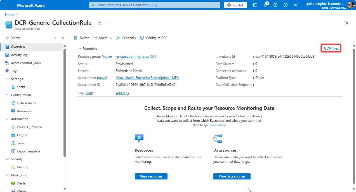Favorite this resource with the star icon
This screenshot has width=356, height=192.
click(x=100, y=23)
